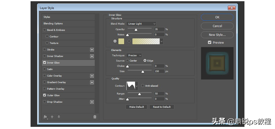Viewport: 275px width, 129px height.
Task: Enable the Satin checkbox
Action: click(45, 69)
